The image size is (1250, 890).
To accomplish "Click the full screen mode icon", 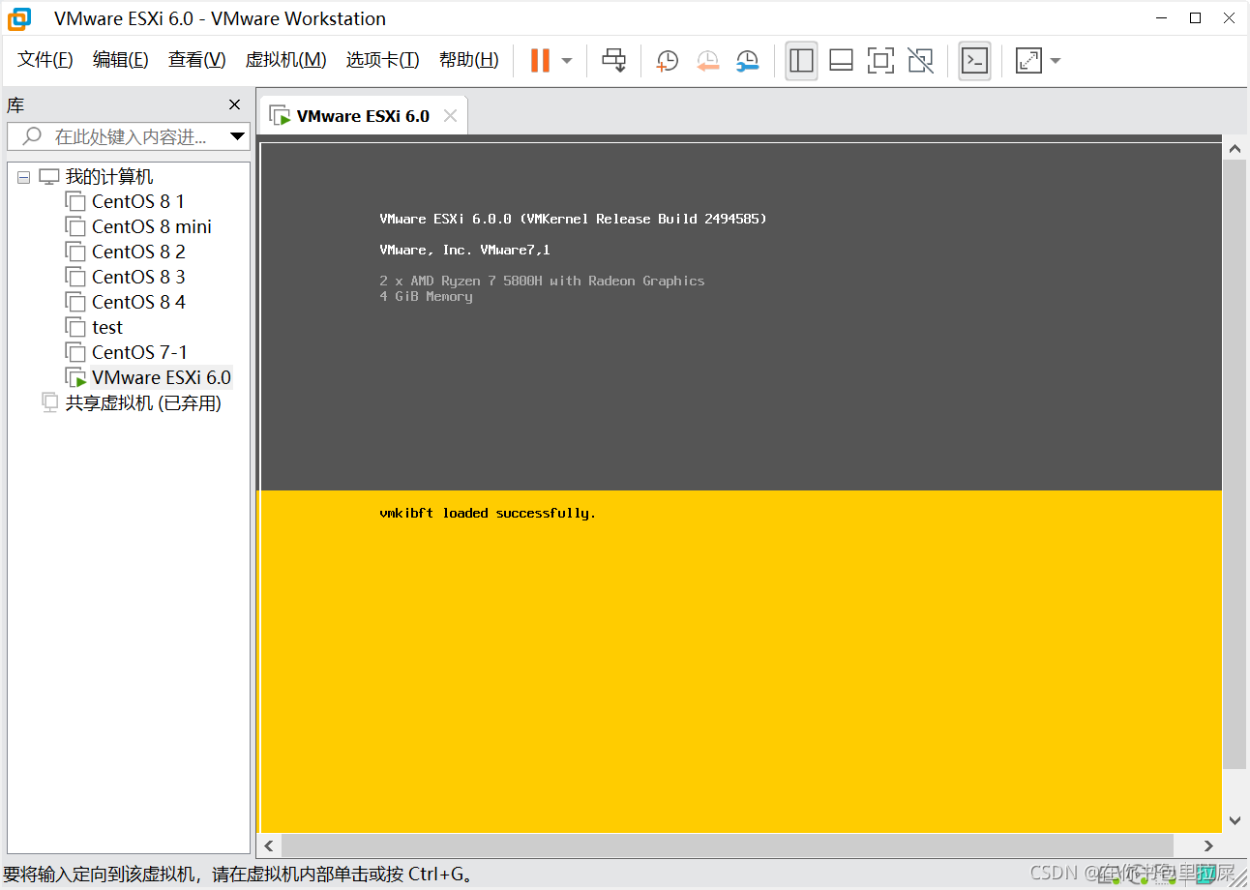I will coord(880,60).
